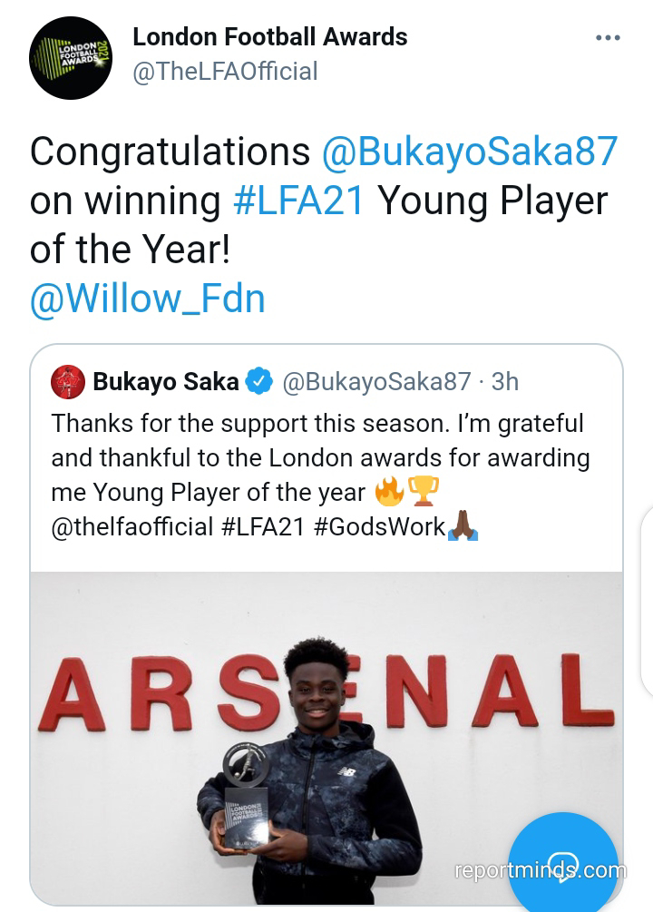The image size is (653, 912).
Task: Open the tweet's three-dot more options menu
Action: pos(607,37)
